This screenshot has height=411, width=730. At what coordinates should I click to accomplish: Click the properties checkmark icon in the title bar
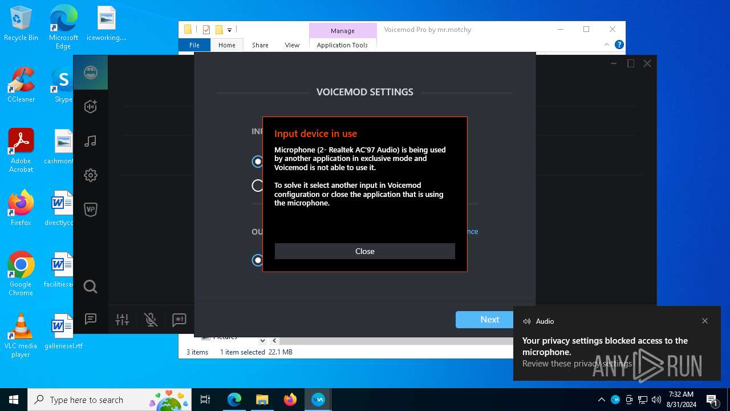click(x=206, y=30)
